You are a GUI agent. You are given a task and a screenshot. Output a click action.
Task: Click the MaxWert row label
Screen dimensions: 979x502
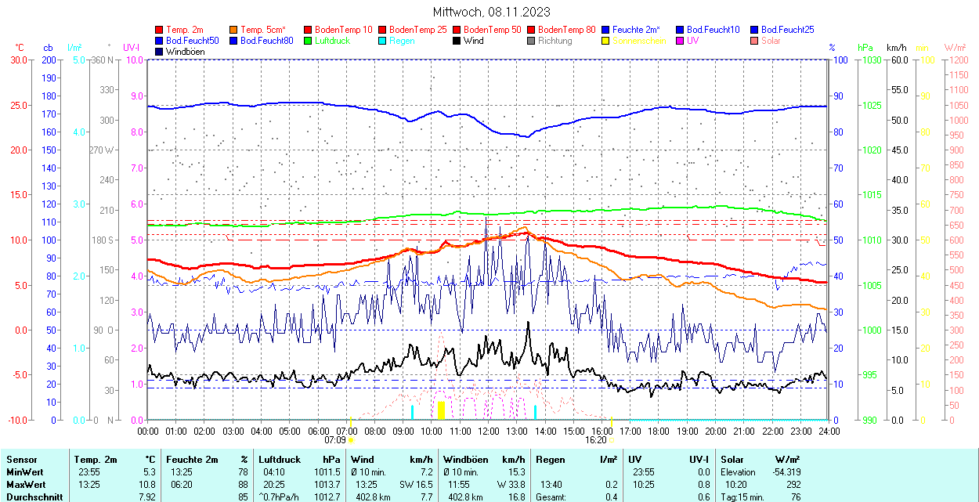(27, 485)
